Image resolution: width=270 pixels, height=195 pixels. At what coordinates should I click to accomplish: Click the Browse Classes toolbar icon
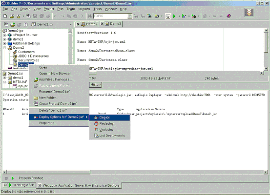tap(149, 16)
